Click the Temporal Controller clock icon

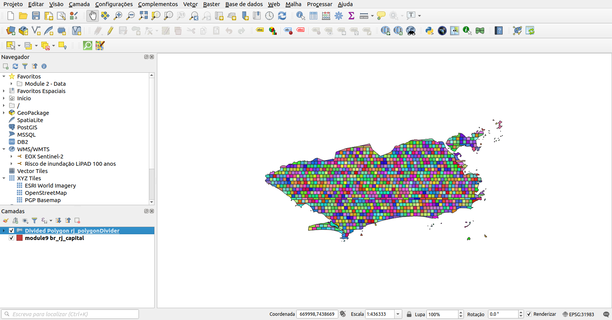pyautogui.click(x=269, y=16)
